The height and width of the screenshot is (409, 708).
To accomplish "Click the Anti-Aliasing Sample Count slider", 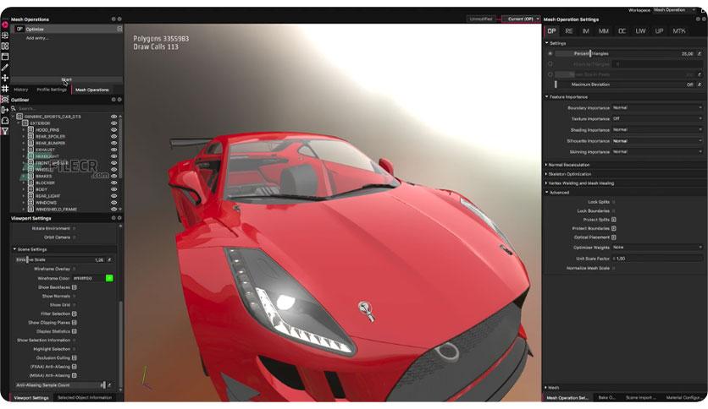I will point(60,385).
